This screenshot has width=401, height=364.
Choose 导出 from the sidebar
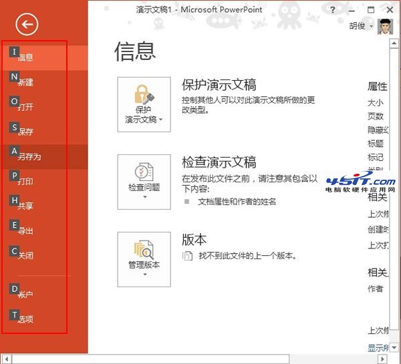pos(27,231)
